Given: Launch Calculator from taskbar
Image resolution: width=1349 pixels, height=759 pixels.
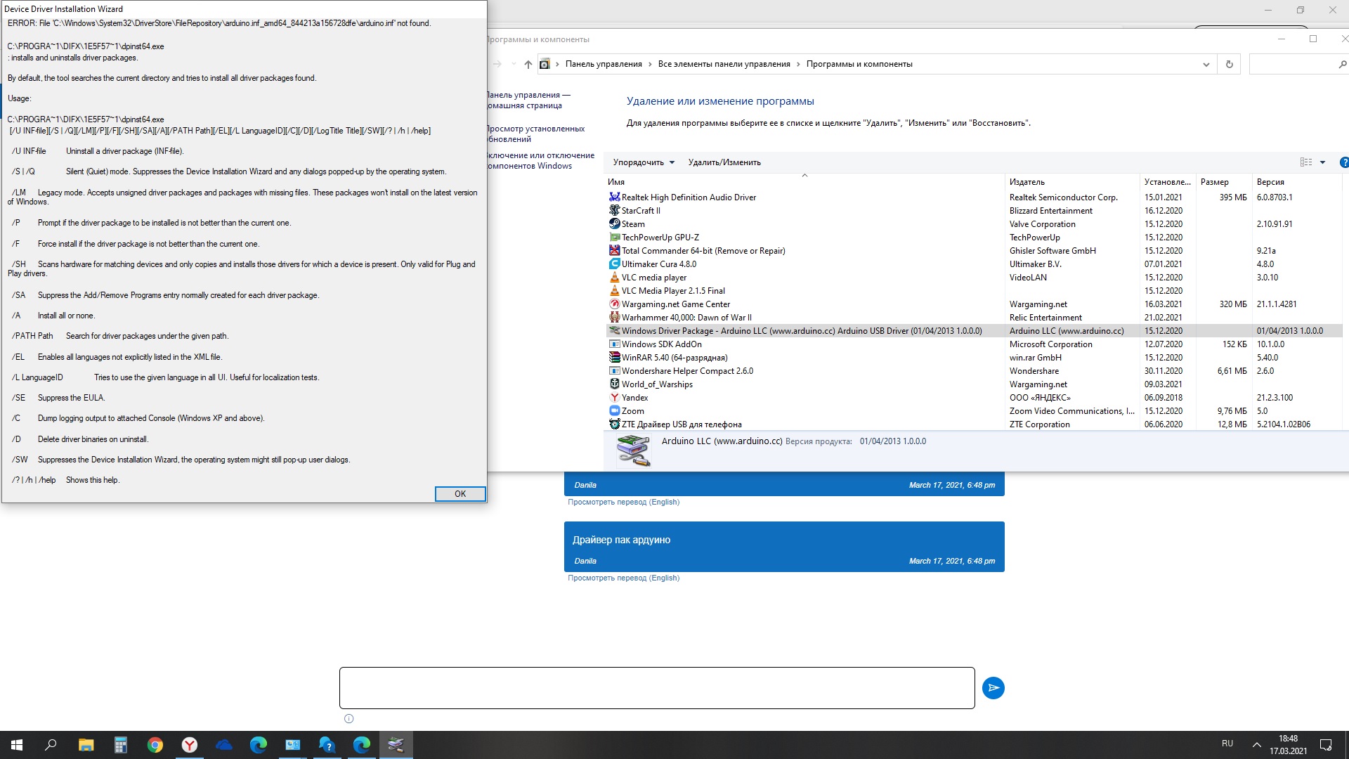Looking at the screenshot, I should point(120,745).
